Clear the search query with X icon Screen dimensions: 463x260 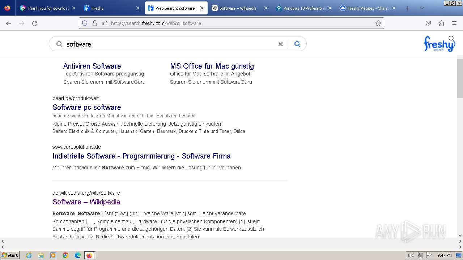point(281,44)
